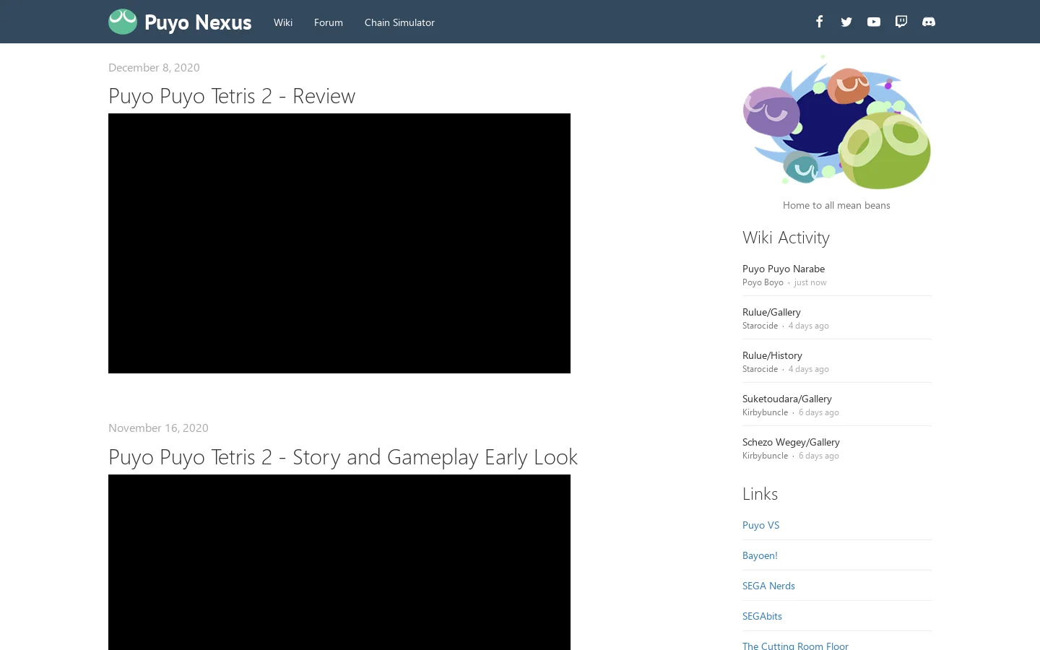Open the Story and Gameplay Early Look post
This screenshot has width=1040, height=650.
(x=343, y=456)
